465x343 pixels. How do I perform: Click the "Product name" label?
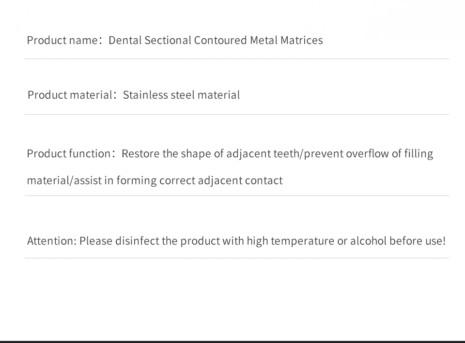[x=62, y=40]
